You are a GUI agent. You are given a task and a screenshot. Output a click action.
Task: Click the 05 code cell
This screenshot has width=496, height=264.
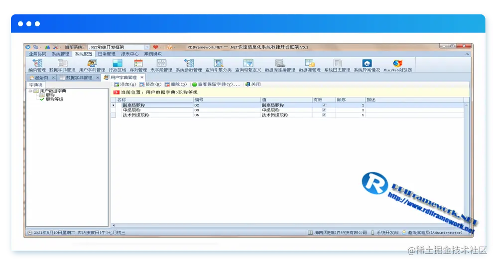(227, 115)
